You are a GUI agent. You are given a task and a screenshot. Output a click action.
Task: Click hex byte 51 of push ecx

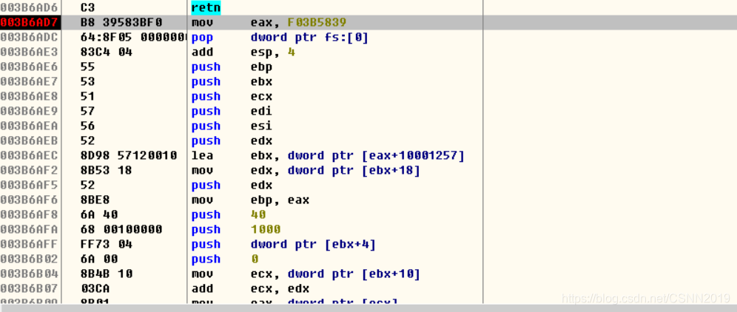coord(87,96)
